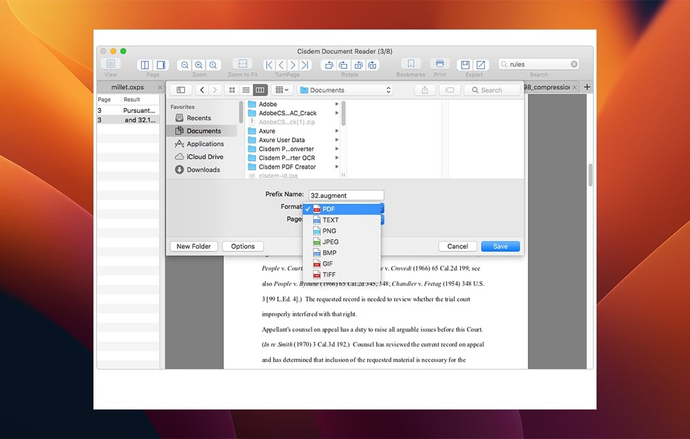Click the Bookmarks icon in toolbar
The image size is (690, 439).
(x=410, y=65)
